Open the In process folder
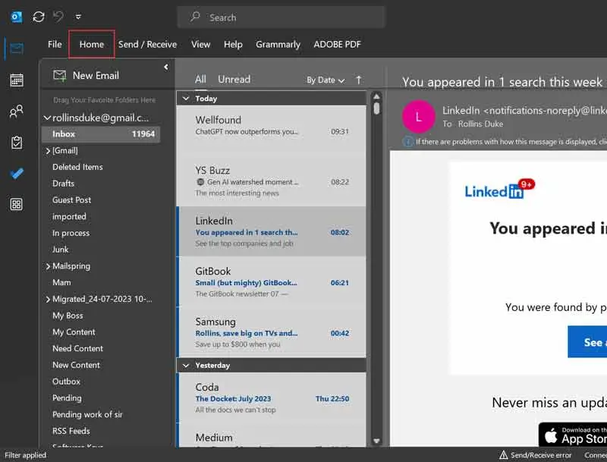607x462 pixels. coord(71,233)
